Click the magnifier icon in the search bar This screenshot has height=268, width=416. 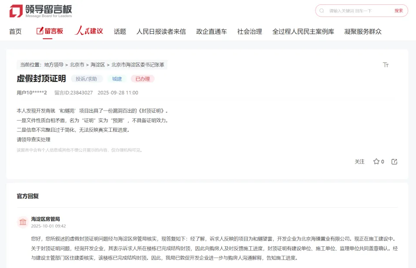[321, 10]
